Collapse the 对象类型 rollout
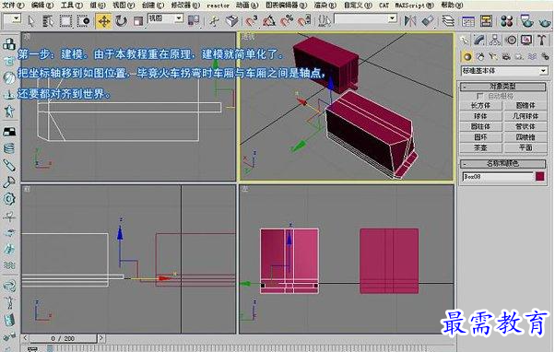The height and width of the screenshot is (352, 555). [502, 87]
